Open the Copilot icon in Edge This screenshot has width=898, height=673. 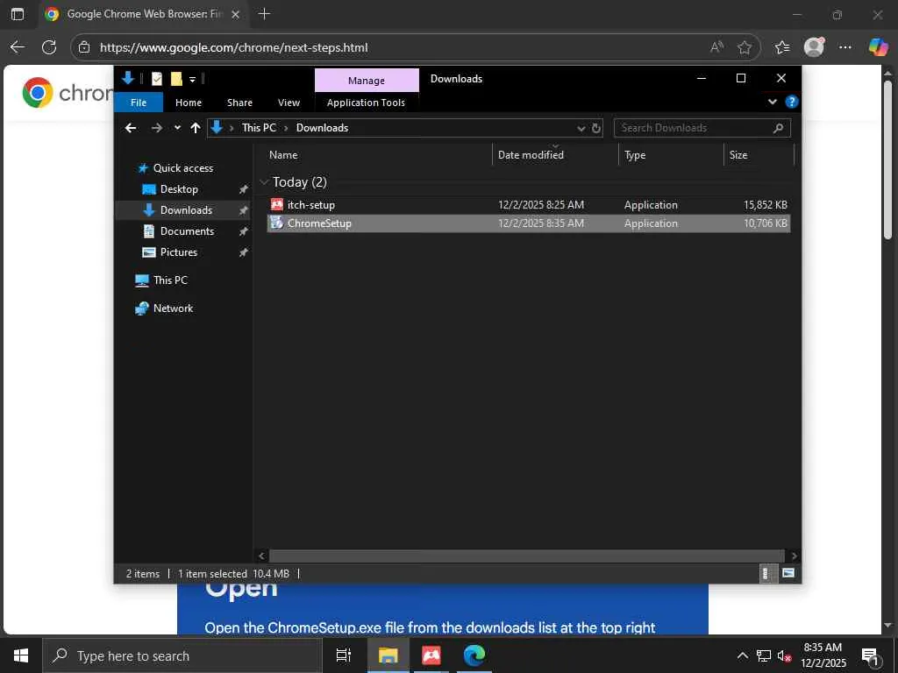[878, 47]
